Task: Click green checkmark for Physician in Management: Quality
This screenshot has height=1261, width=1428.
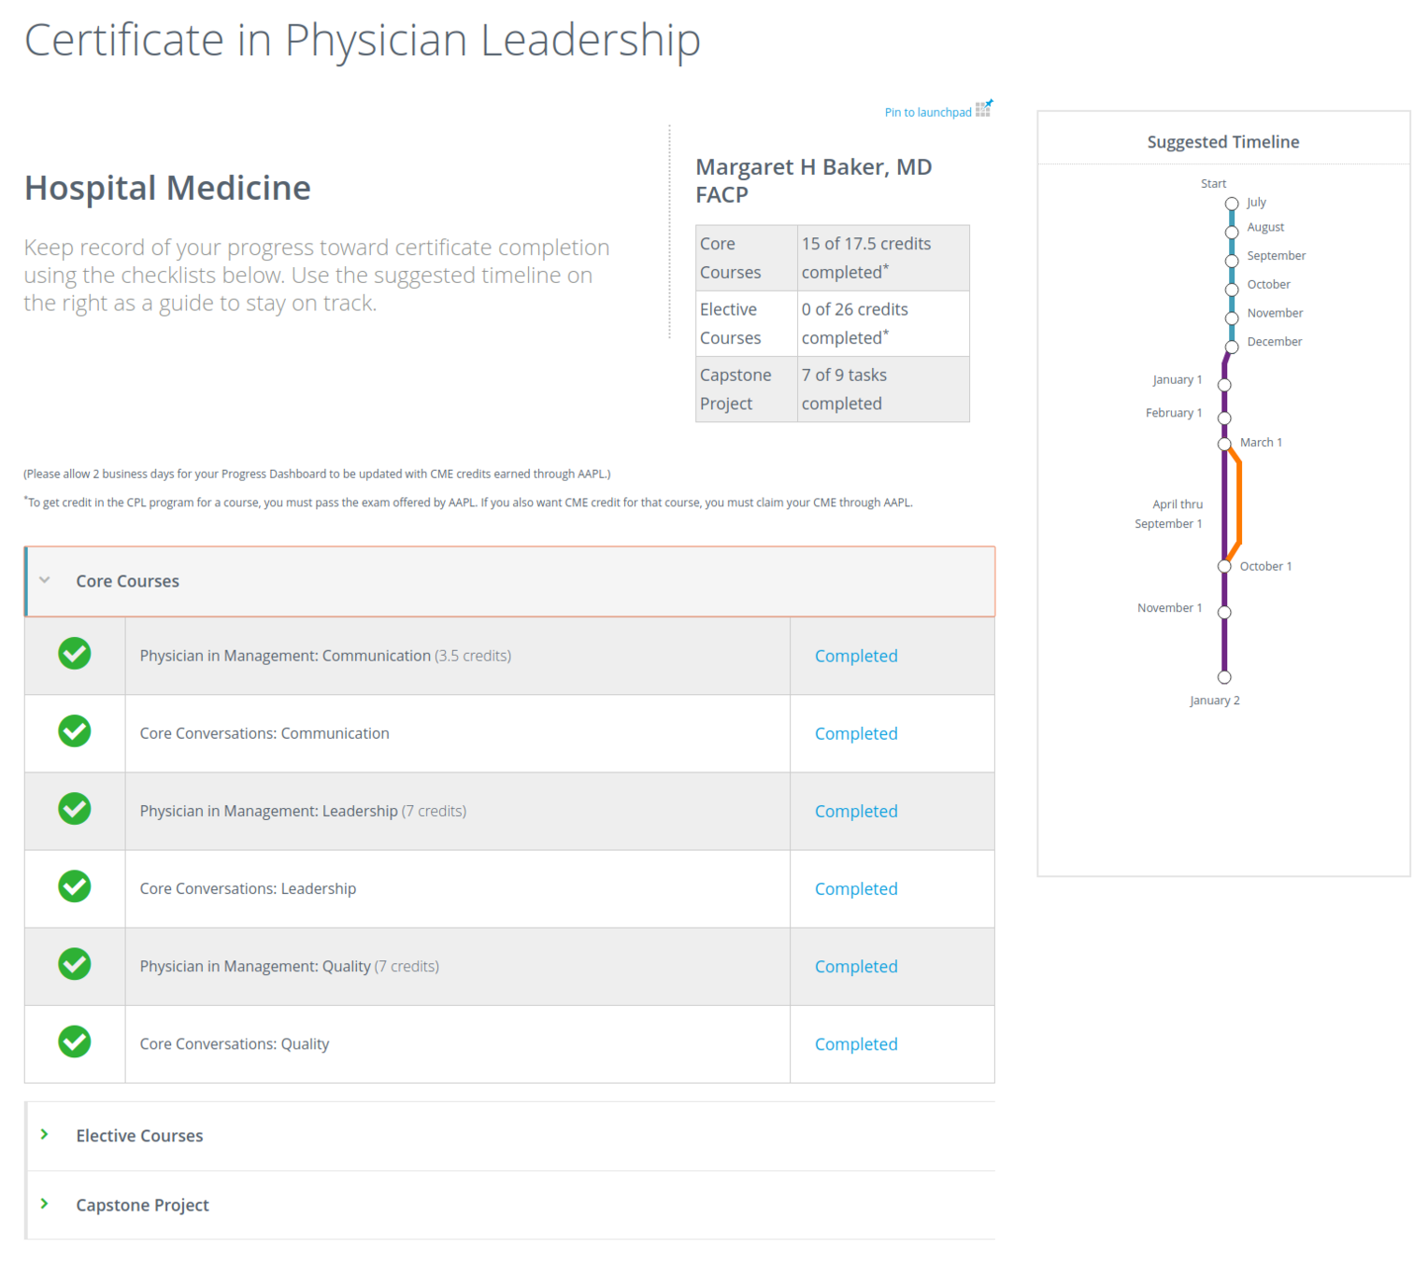Action: (75, 964)
